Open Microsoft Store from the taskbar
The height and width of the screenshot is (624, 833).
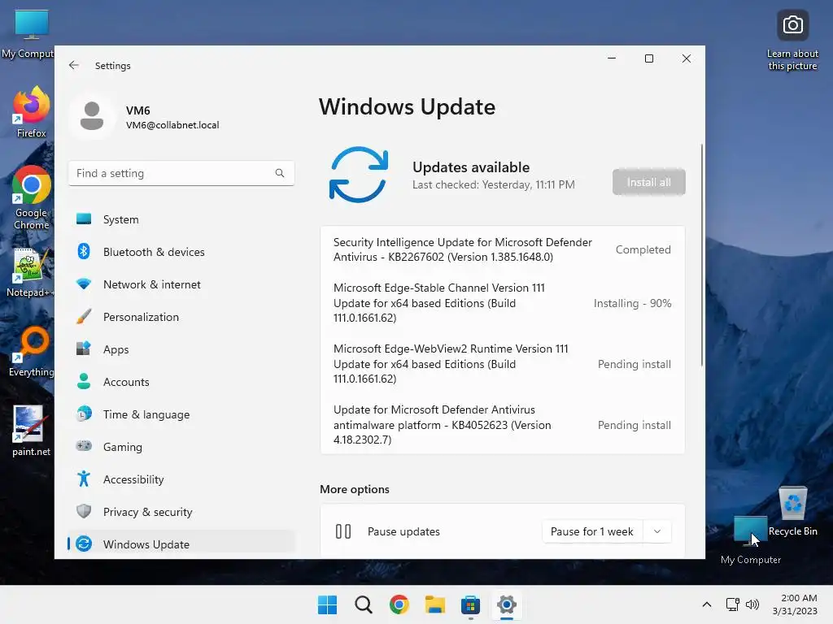pyautogui.click(x=471, y=604)
